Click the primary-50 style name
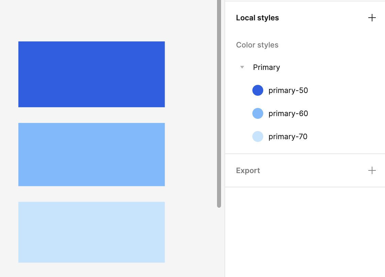The width and height of the screenshot is (385, 277). pos(288,90)
